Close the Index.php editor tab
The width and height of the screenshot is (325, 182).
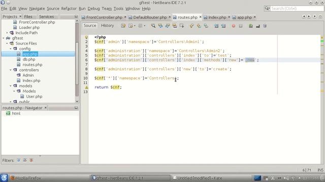[x=229, y=17]
